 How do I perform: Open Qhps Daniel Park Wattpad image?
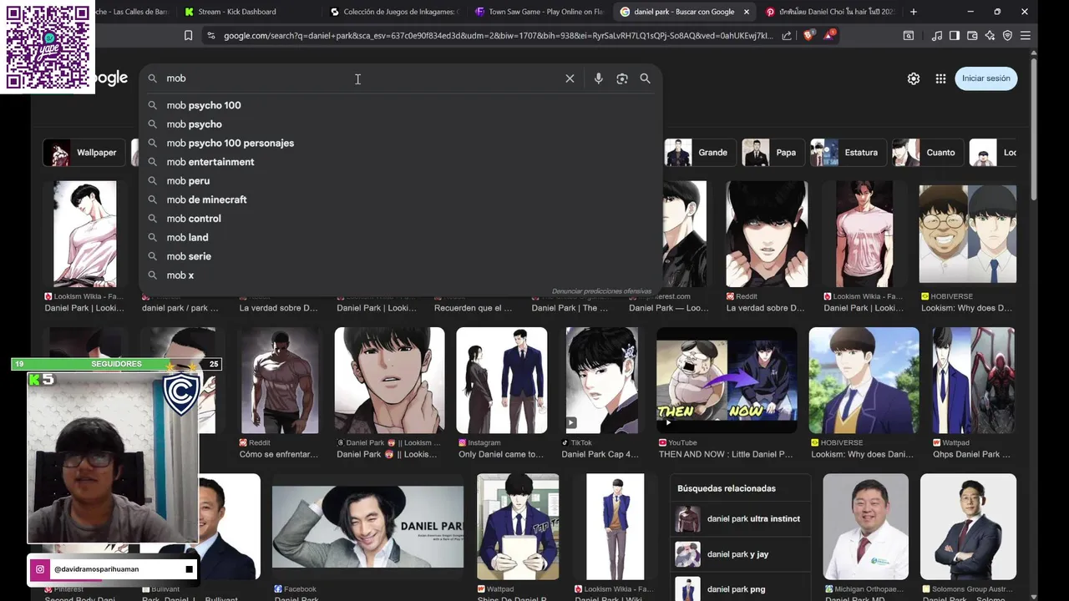(x=973, y=380)
